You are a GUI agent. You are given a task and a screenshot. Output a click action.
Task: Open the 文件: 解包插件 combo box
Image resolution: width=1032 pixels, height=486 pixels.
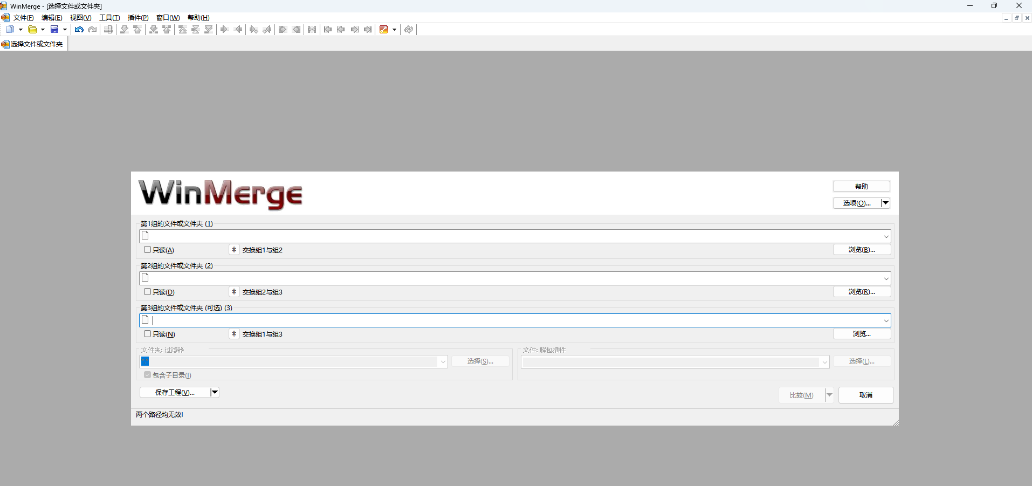click(675, 362)
